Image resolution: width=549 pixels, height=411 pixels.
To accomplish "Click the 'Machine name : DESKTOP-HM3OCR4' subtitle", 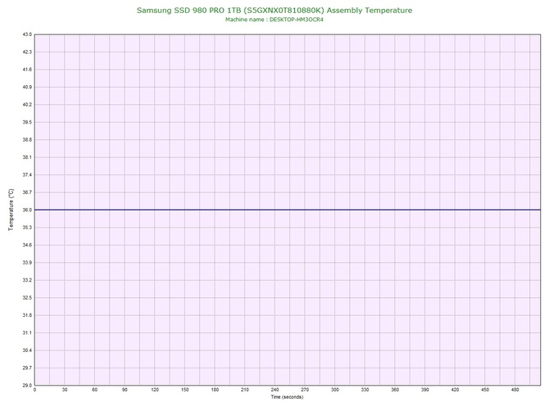I will pos(274,20).
